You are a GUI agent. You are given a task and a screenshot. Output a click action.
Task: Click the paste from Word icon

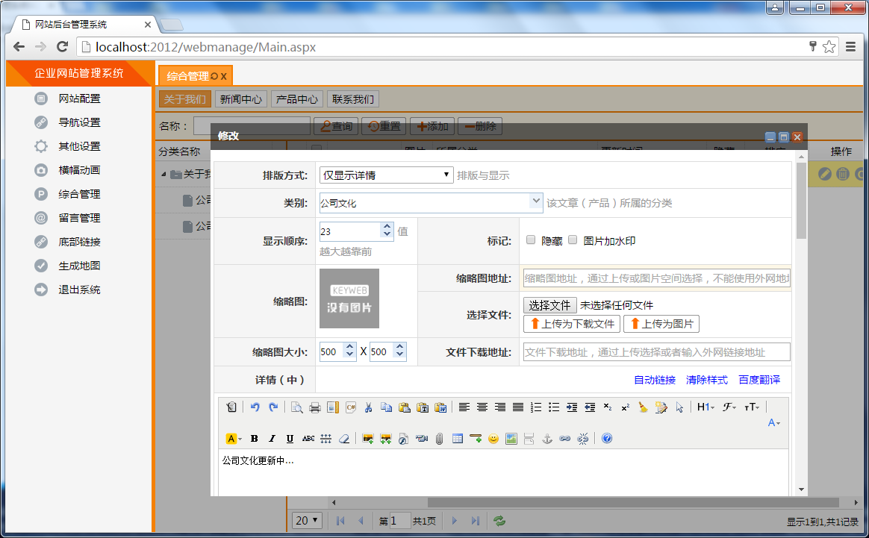[x=440, y=407]
